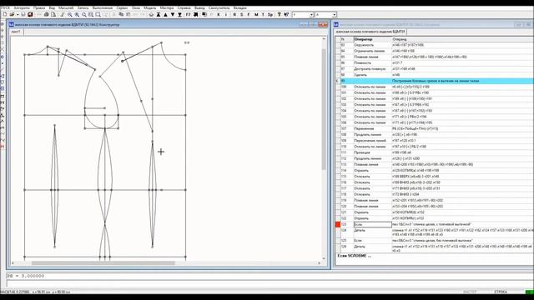
Task: Select the row 96 Плавность operator
Action: [x=363, y=63]
